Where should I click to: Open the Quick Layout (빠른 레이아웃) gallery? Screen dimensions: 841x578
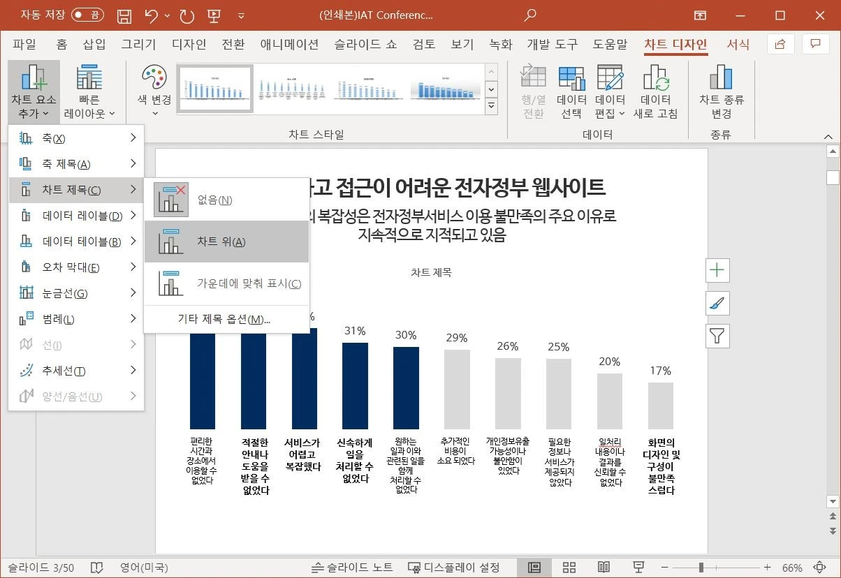point(91,91)
